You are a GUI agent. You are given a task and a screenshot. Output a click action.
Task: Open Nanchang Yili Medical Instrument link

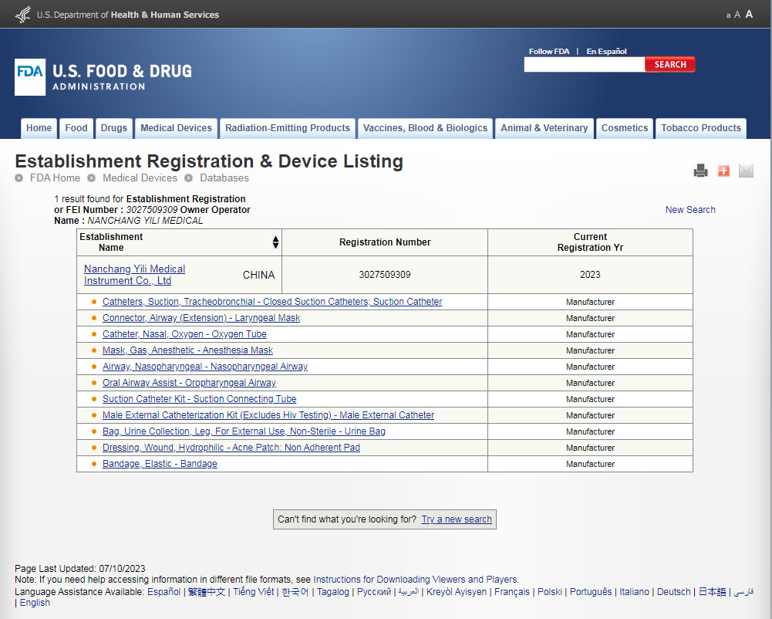[134, 275]
